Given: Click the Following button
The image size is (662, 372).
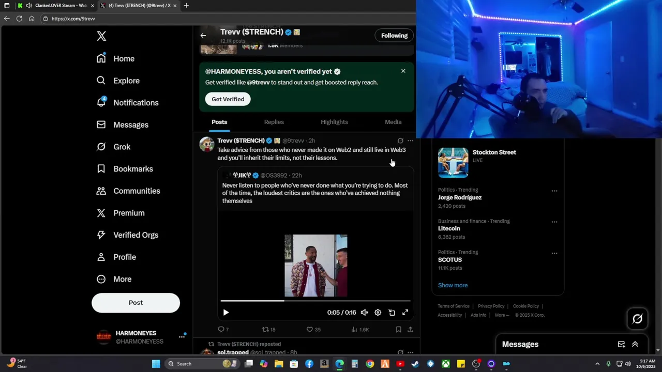Looking at the screenshot, I should (x=394, y=36).
